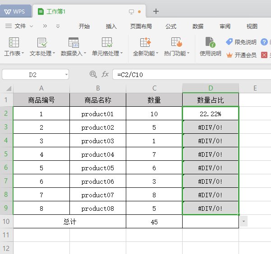Open the 公式 ribbon tab
Viewport: 271px width, 254px height.
point(171,26)
